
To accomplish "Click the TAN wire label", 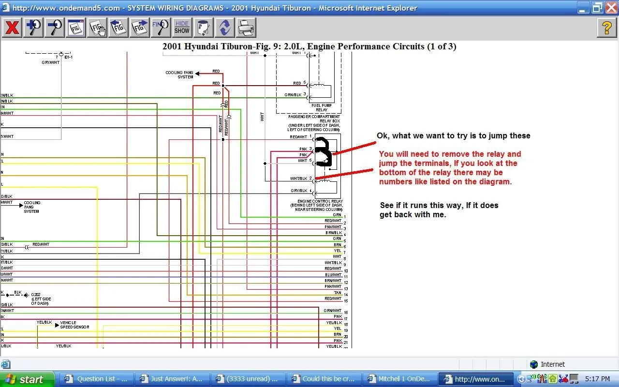I will click(338, 293).
